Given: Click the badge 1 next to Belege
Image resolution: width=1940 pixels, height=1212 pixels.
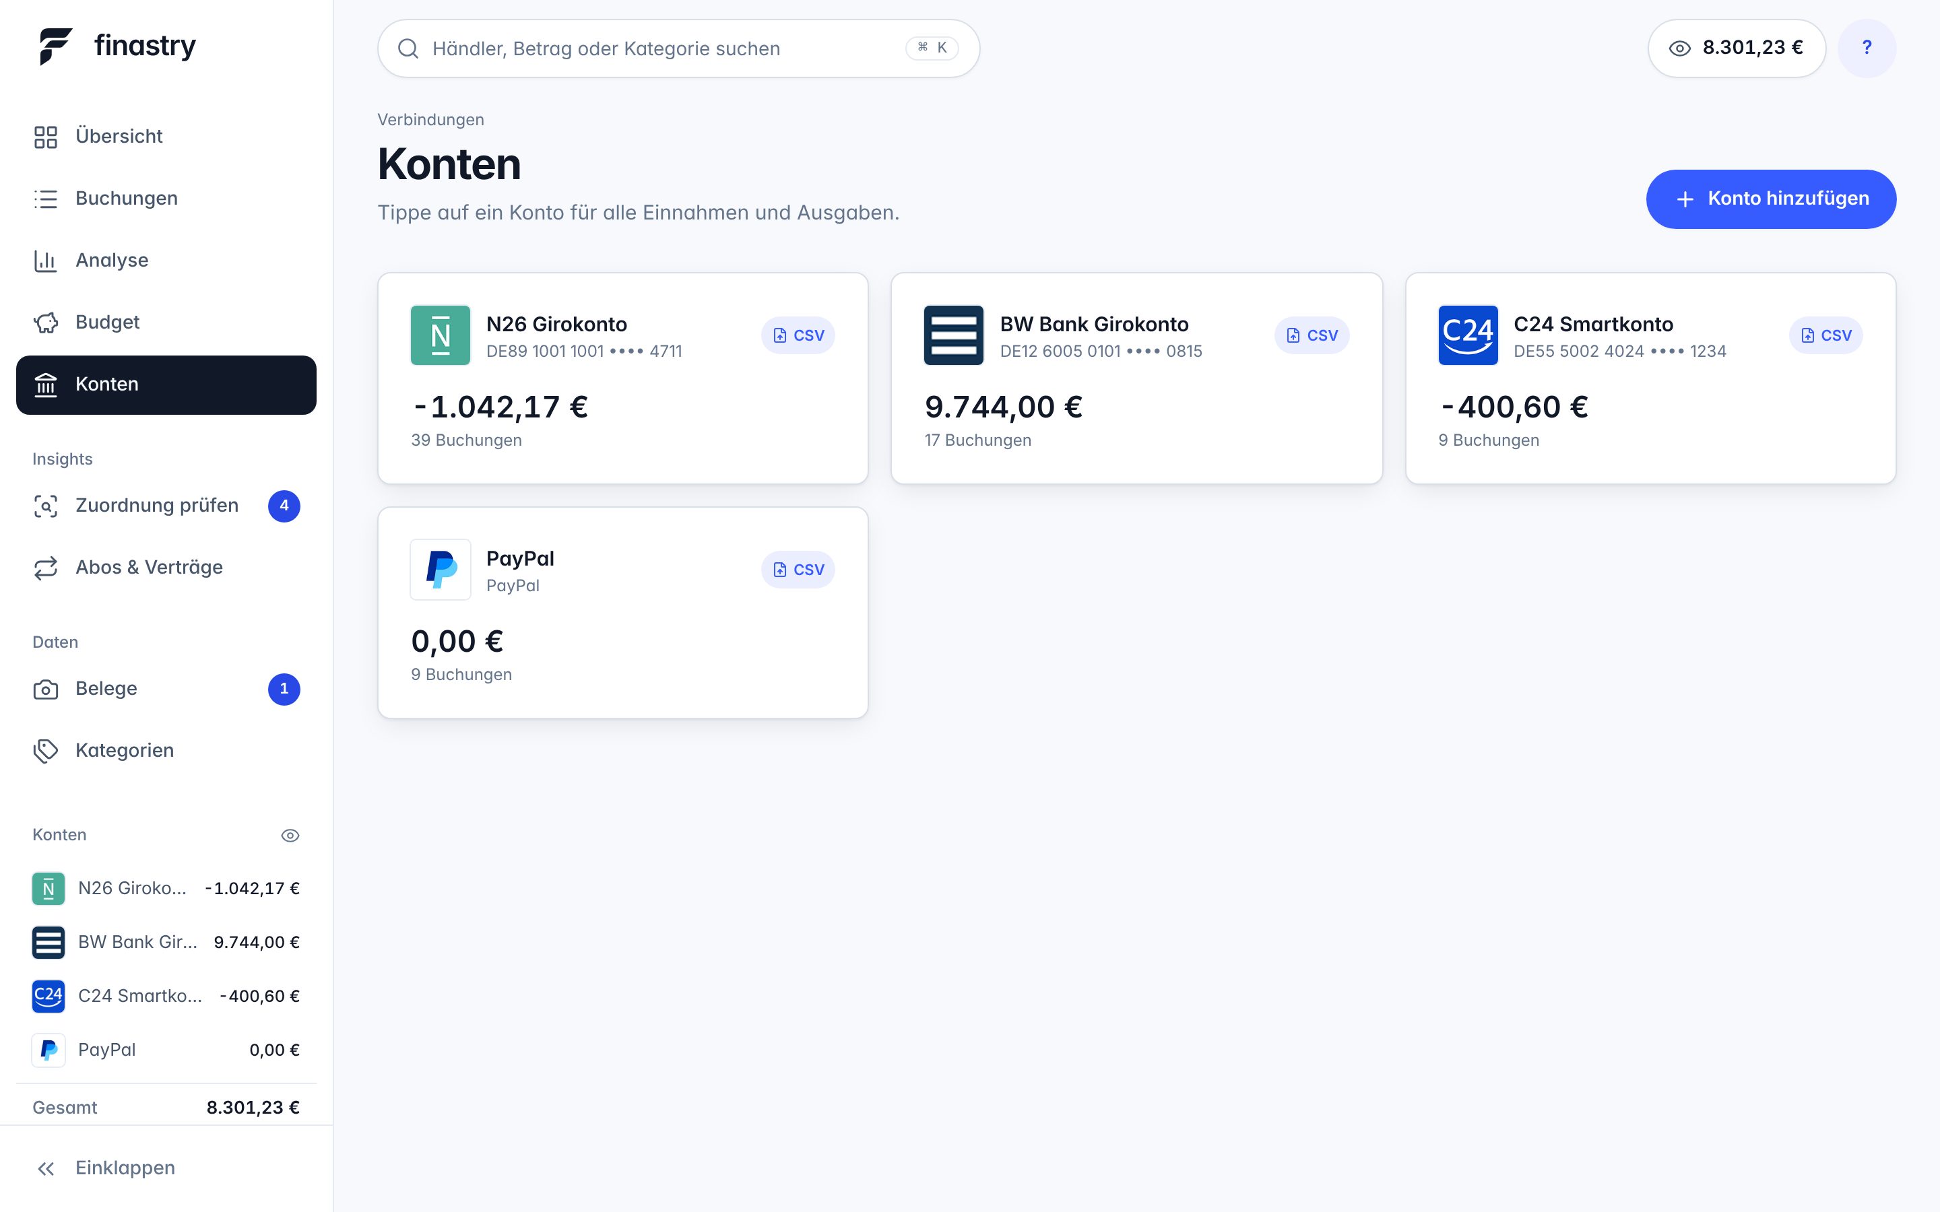Looking at the screenshot, I should coord(284,689).
